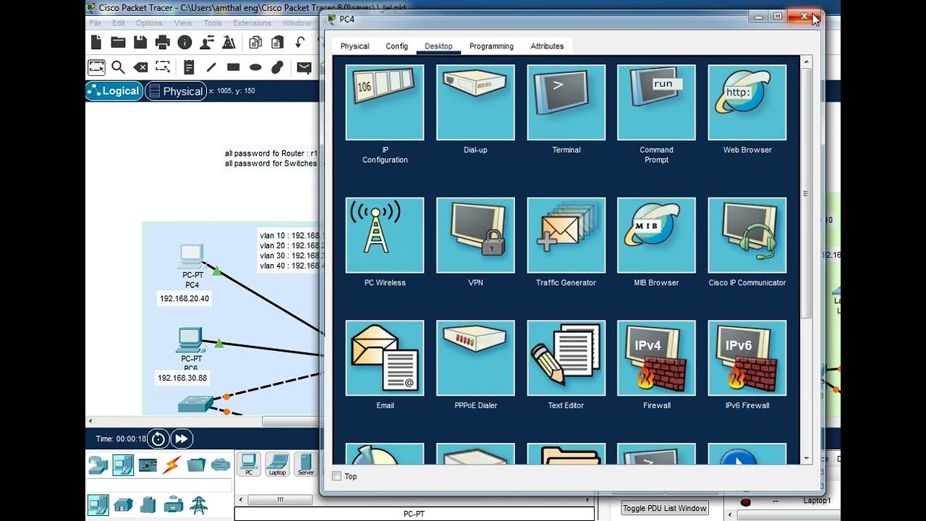Add Simple PDU envelope tool
The width and height of the screenshot is (926, 521).
(x=304, y=67)
